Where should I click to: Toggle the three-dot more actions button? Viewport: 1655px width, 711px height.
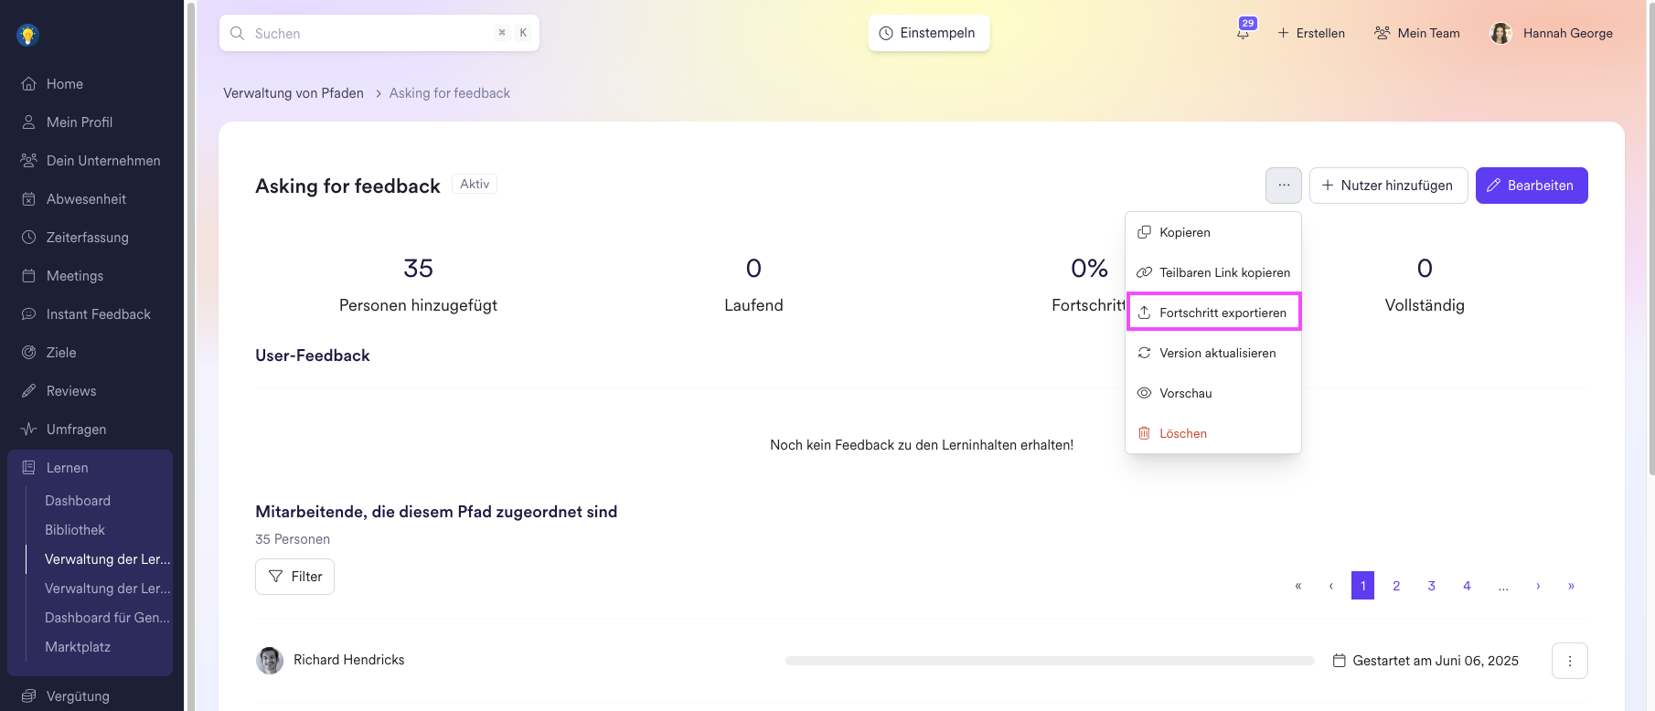pos(1284,186)
